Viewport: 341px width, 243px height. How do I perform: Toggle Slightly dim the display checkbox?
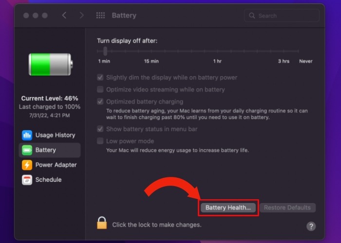(x=100, y=77)
